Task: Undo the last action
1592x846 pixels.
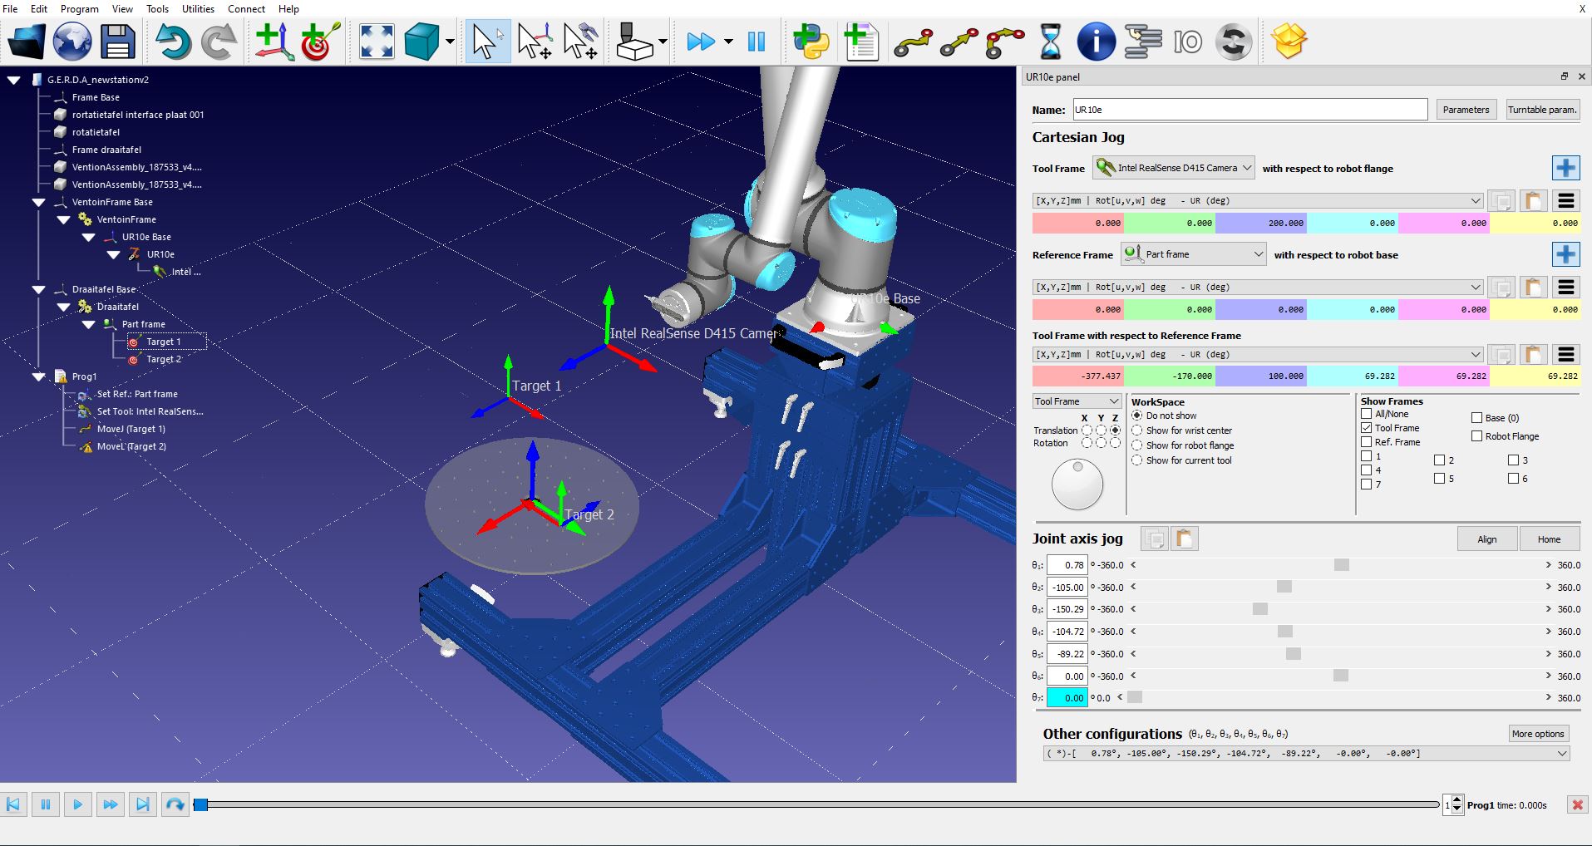Action: pyautogui.click(x=173, y=41)
